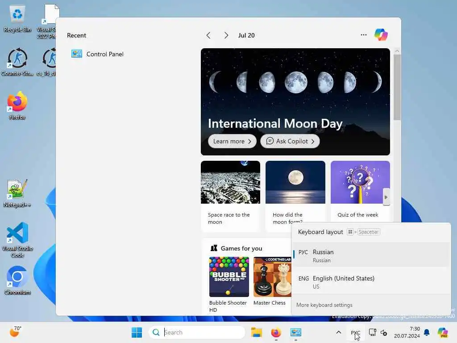
Task: Open File Explorer from the taskbar
Action: [x=257, y=332]
